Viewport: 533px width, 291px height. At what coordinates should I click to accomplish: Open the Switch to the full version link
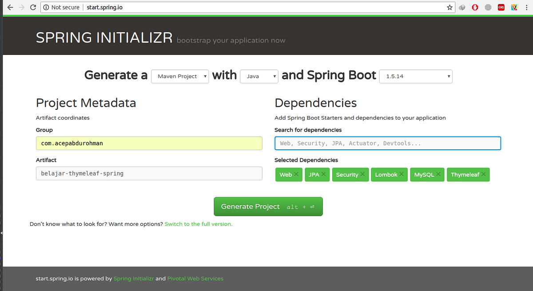(198, 224)
